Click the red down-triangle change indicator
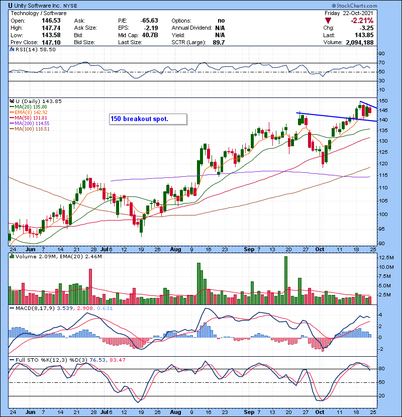This screenshot has height=417, width=402. [328, 21]
